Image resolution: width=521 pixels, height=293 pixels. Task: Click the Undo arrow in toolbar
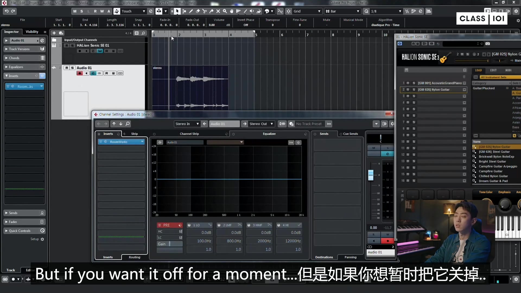[7, 11]
